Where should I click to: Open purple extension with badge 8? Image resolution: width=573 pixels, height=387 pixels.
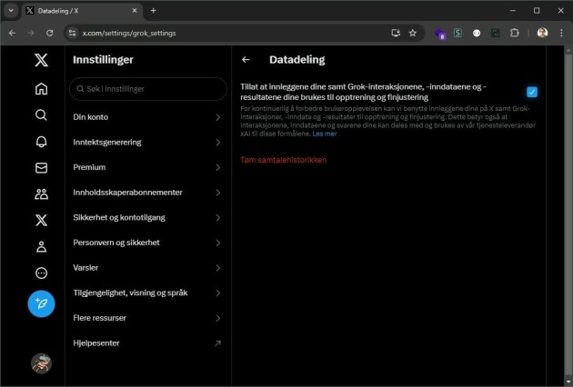pos(439,34)
